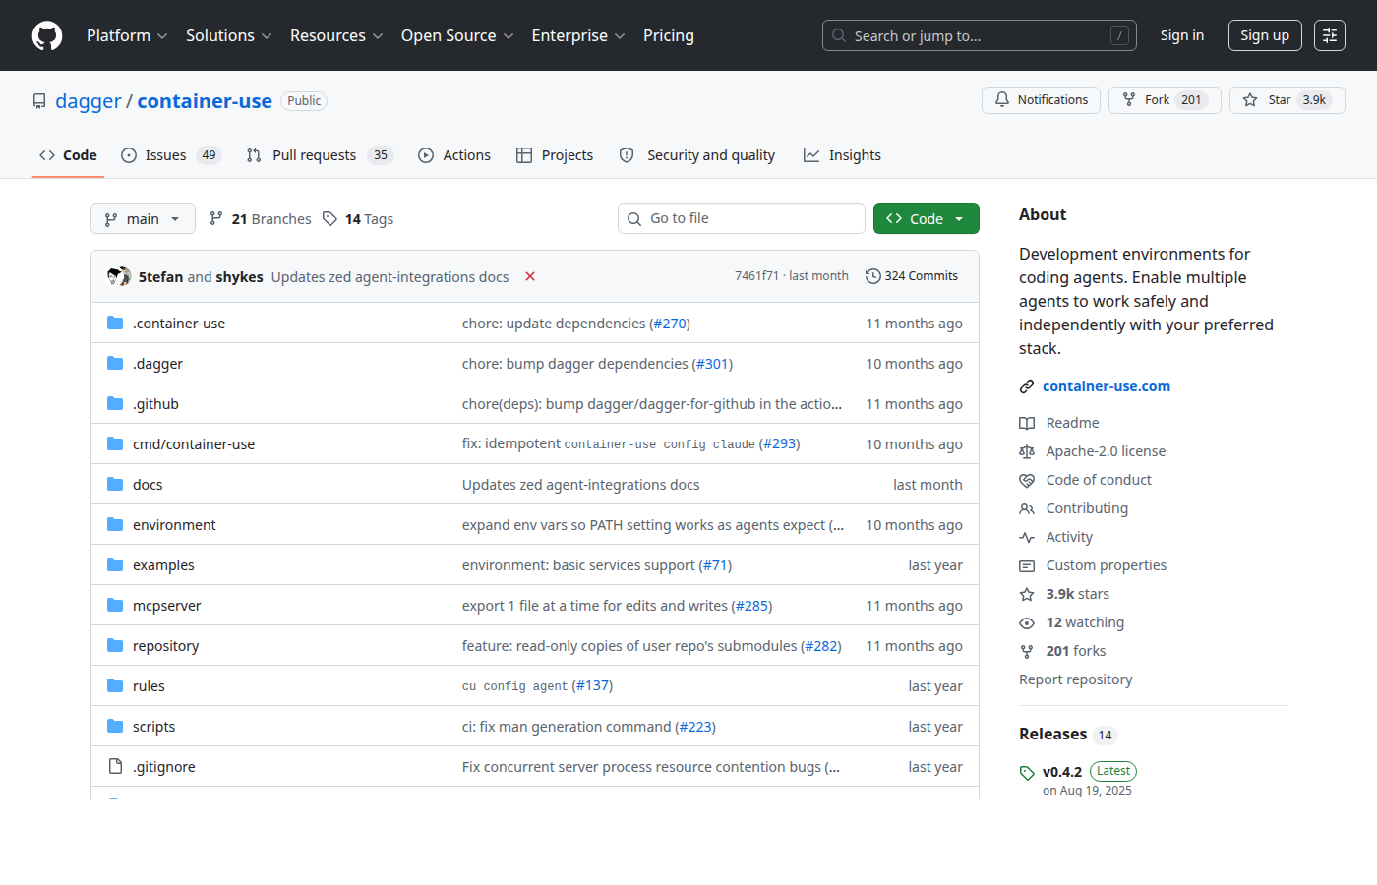This screenshot has height=885, width=1377.
Task: Click the history clock icon by 324 Commits
Action: click(x=872, y=276)
